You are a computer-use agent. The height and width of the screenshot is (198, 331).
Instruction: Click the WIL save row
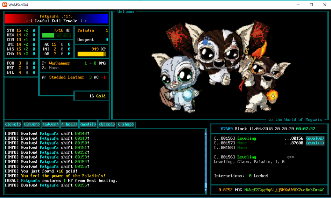coord(21,73)
